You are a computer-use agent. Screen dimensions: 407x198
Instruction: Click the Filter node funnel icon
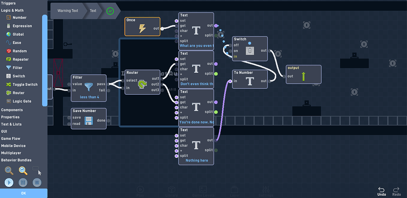(x=89, y=87)
